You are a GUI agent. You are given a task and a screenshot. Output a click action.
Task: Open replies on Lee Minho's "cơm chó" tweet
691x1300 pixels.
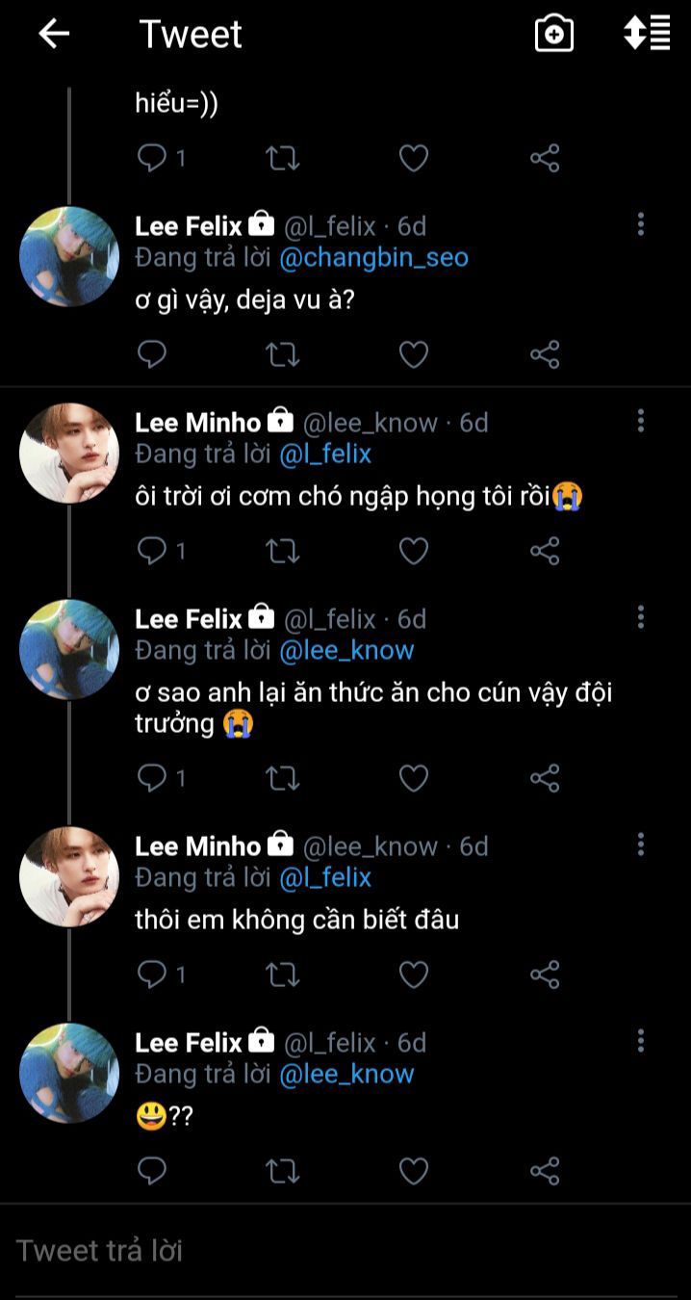152,551
